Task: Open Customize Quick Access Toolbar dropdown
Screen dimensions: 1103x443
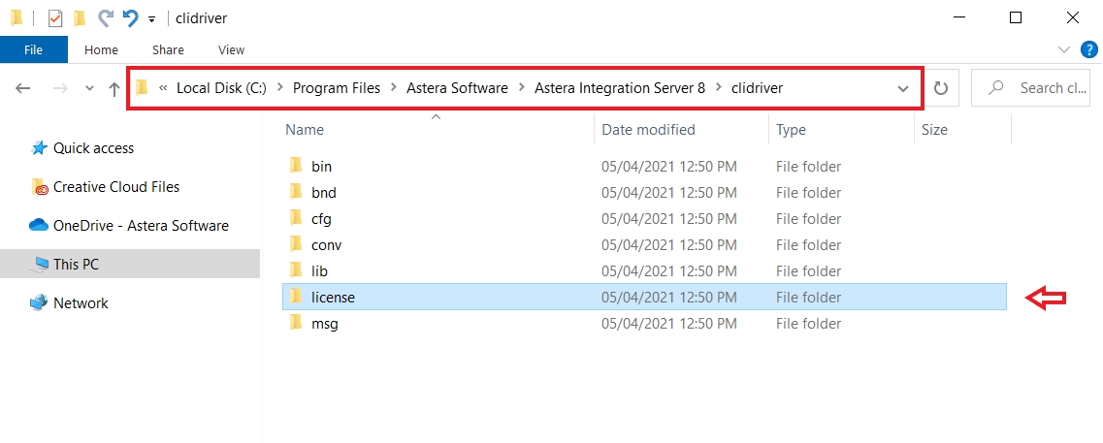Action: (x=151, y=19)
